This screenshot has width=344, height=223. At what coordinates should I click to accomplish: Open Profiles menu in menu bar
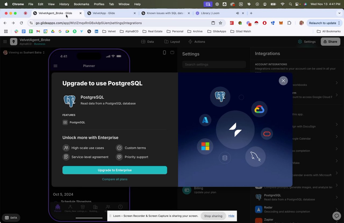(99, 4)
